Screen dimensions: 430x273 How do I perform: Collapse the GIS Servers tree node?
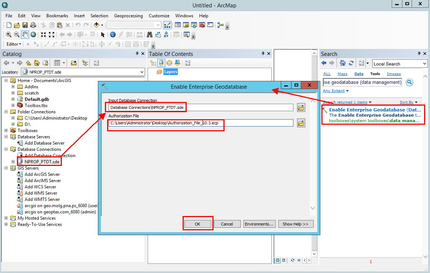pyautogui.click(x=6, y=168)
